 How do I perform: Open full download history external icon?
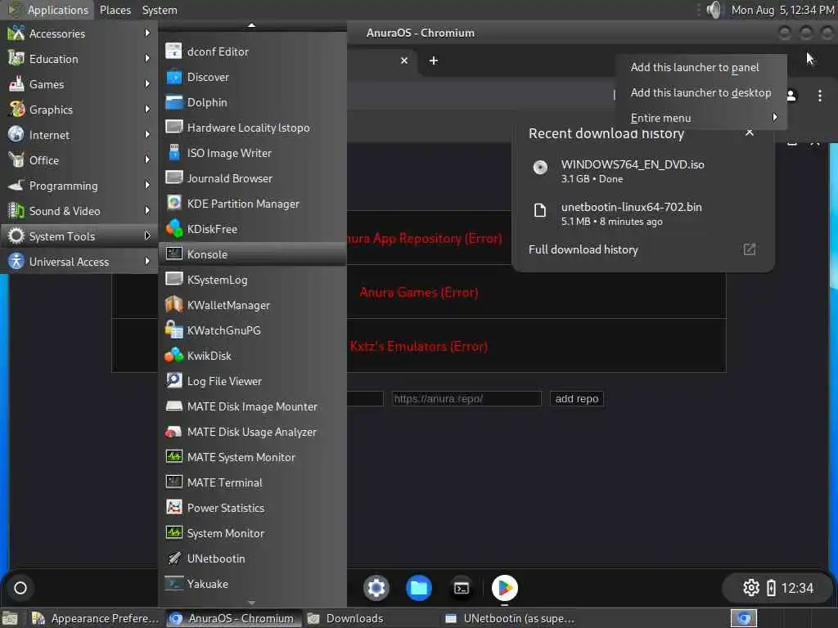(x=750, y=249)
